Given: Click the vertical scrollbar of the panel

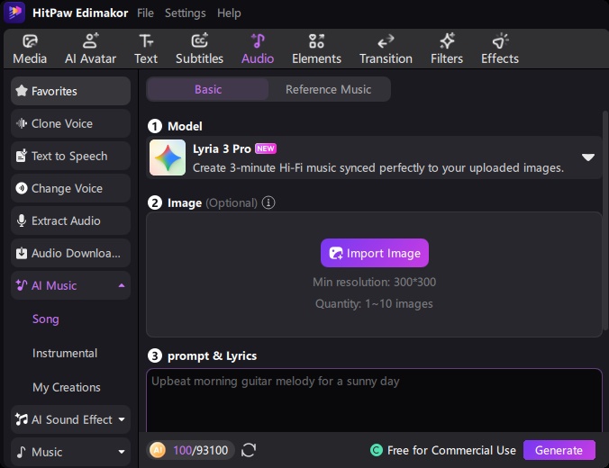Looking at the screenshot, I should [x=604, y=220].
